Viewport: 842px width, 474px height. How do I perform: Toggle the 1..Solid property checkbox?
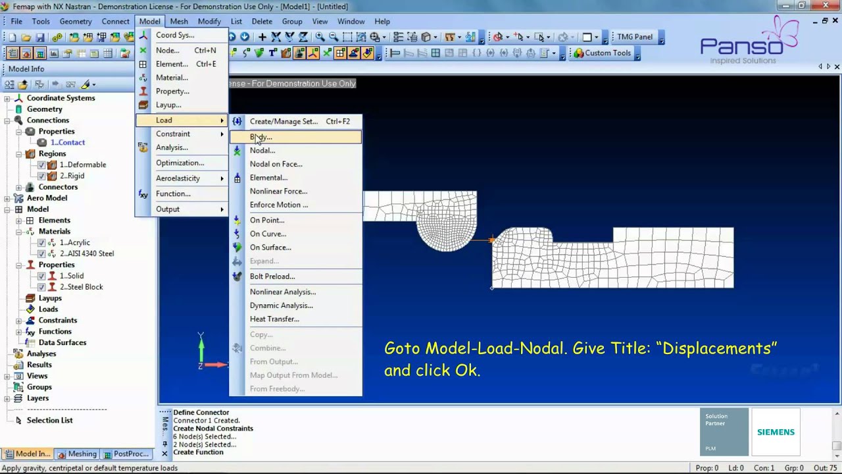(41, 276)
